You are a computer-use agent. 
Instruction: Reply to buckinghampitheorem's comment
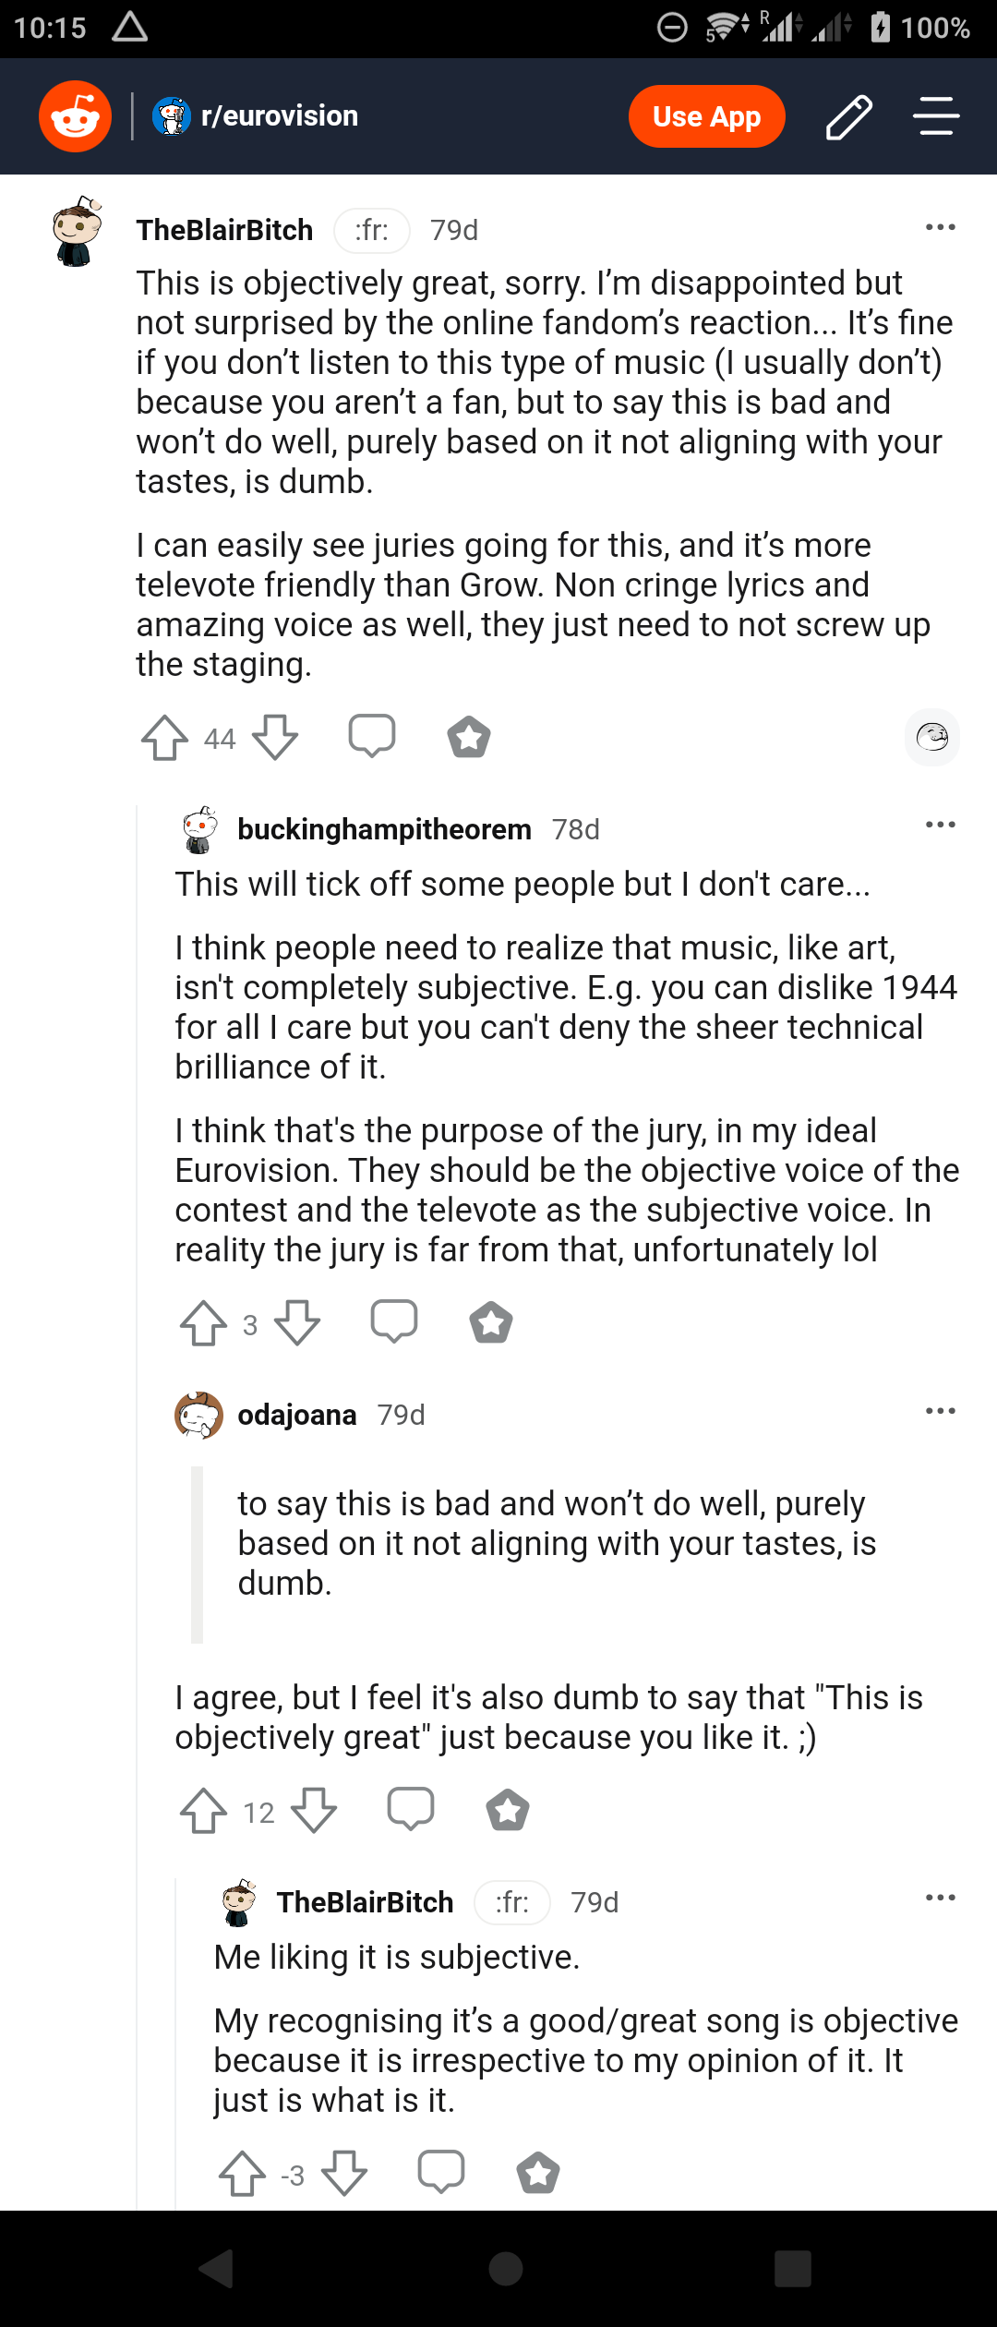(394, 1321)
